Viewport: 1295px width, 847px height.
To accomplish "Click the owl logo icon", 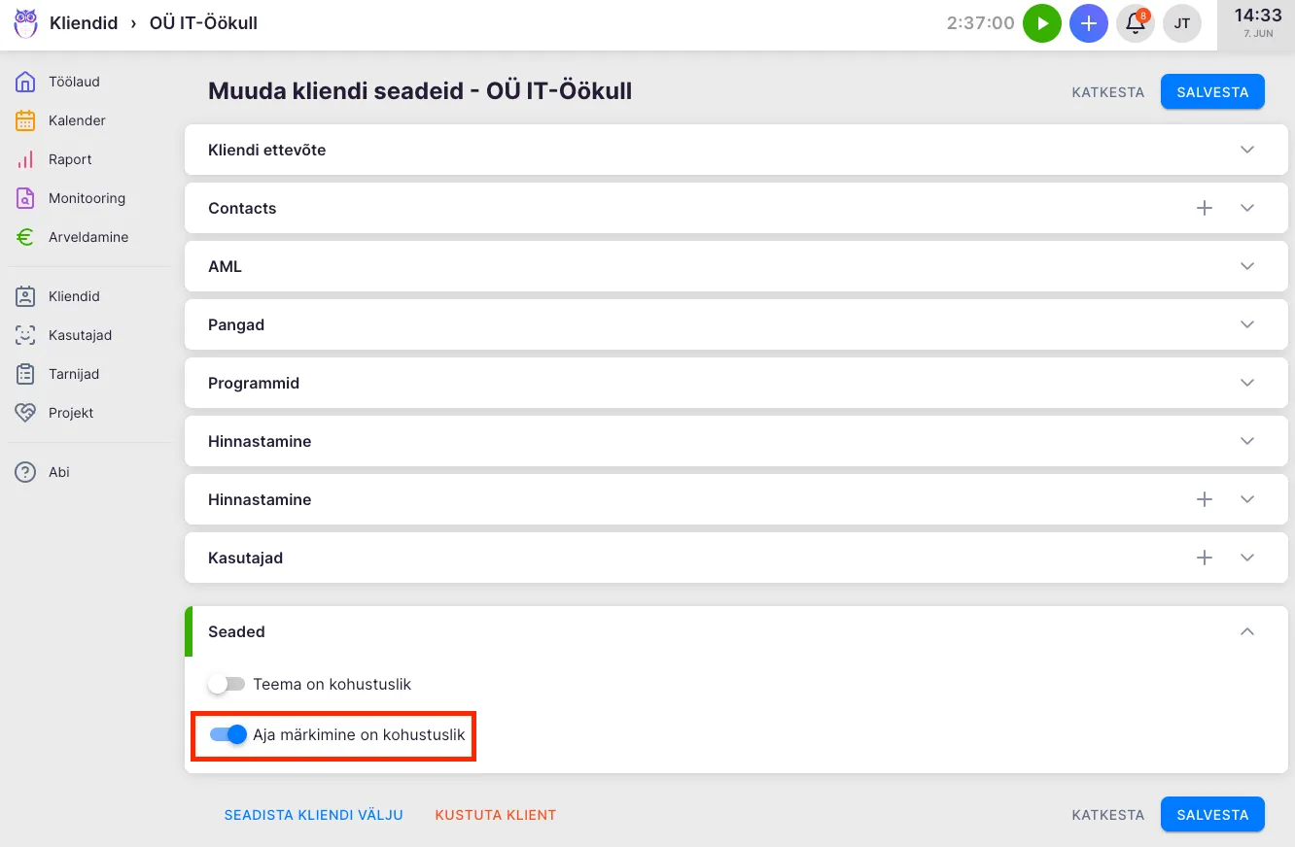I will (25, 23).
